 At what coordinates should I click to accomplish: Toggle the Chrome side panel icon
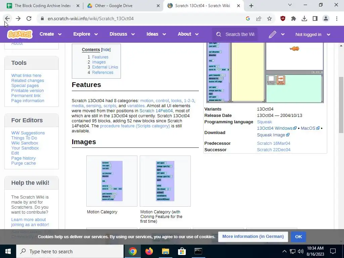pyautogui.click(x=315, y=19)
